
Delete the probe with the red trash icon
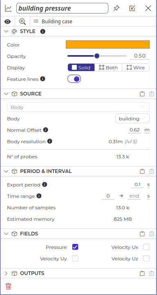[x=8, y=286]
